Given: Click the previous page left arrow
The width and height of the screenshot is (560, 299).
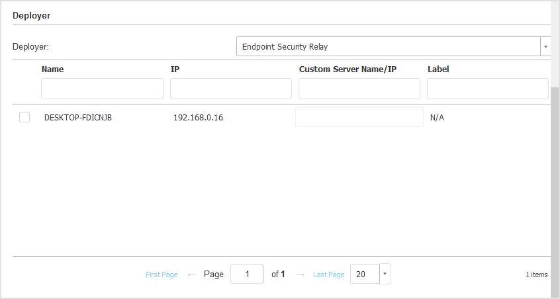Looking at the screenshot, I should (x=191, y=275).
